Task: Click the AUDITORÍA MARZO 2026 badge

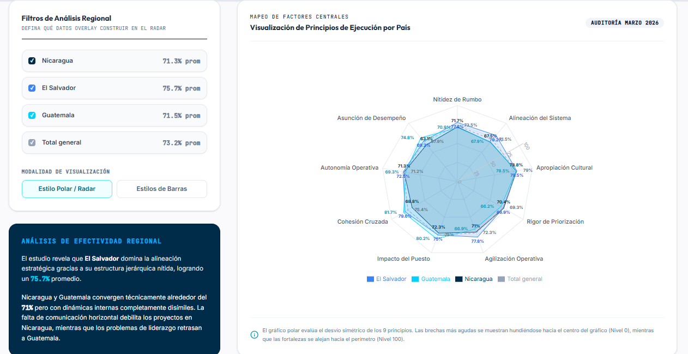Action: click(x=625, y=23)
